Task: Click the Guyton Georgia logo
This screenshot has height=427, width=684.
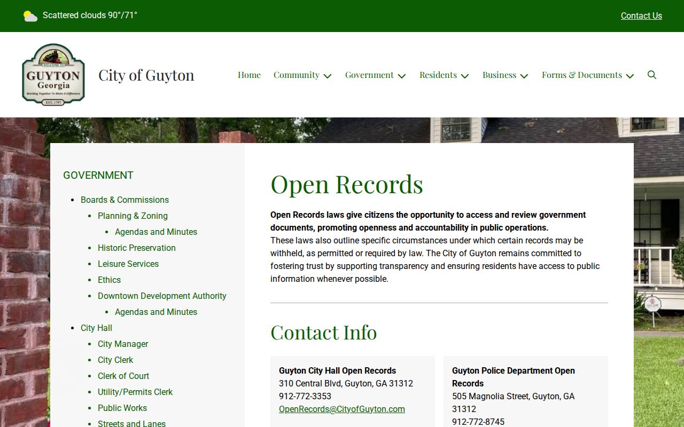Action: coord(53,75)
